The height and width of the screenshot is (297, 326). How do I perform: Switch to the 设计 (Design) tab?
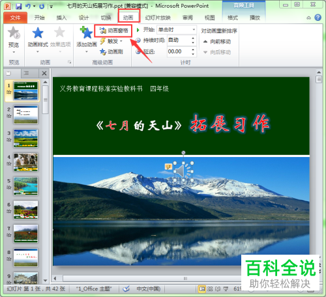click(83, 18)
